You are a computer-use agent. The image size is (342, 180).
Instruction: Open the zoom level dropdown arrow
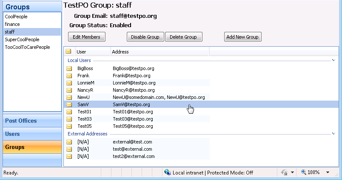(328, 173)
